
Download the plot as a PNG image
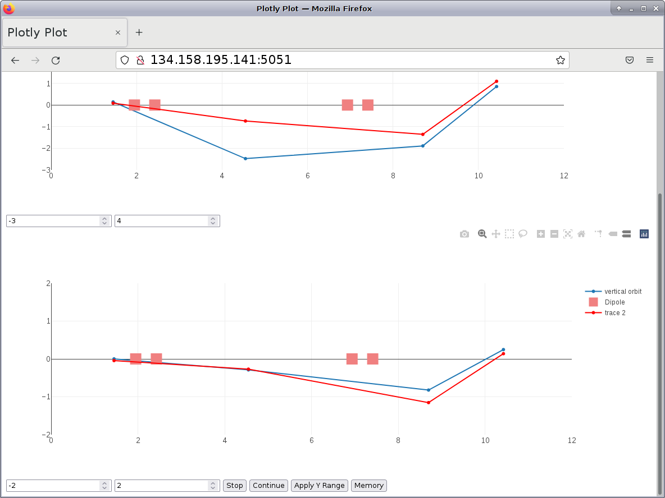click(x=464, y=234)
